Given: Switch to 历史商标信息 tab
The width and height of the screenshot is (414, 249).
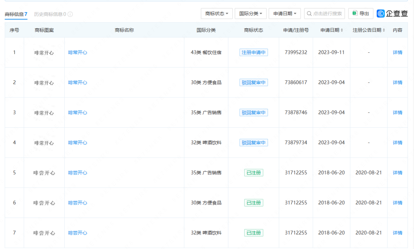Looking at the screenshot, I should pos(50,14).
